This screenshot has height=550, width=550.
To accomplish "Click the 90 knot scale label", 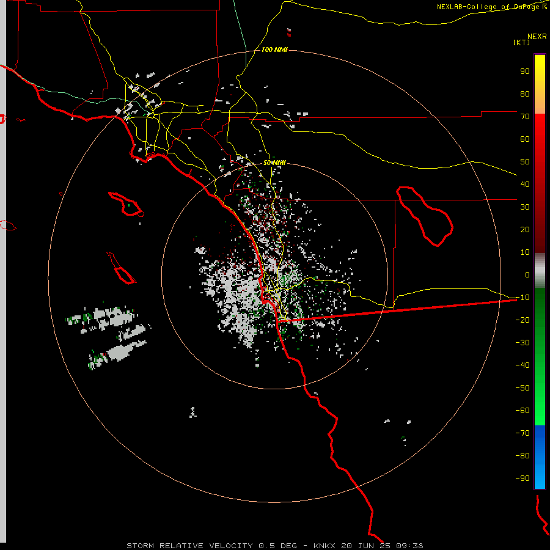I will click(x=525, y=71).
